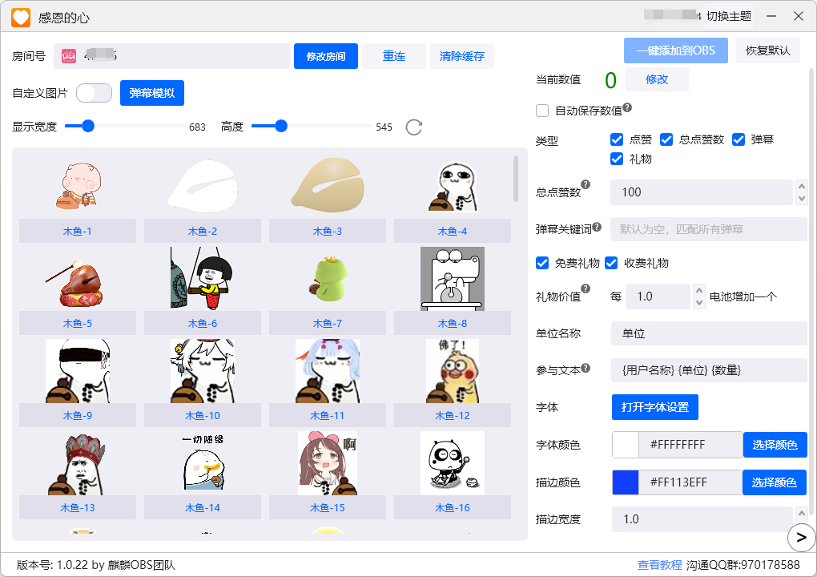817x577 pixels.
Task: Pick the 木鱼-12 yellow duck image
Action: click(453, 371)
